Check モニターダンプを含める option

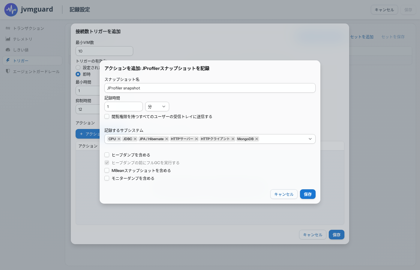[x=107, y=178]
